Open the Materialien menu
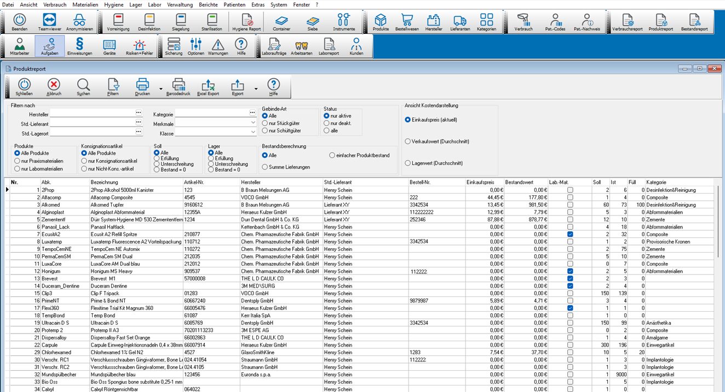 pos(85,4)
